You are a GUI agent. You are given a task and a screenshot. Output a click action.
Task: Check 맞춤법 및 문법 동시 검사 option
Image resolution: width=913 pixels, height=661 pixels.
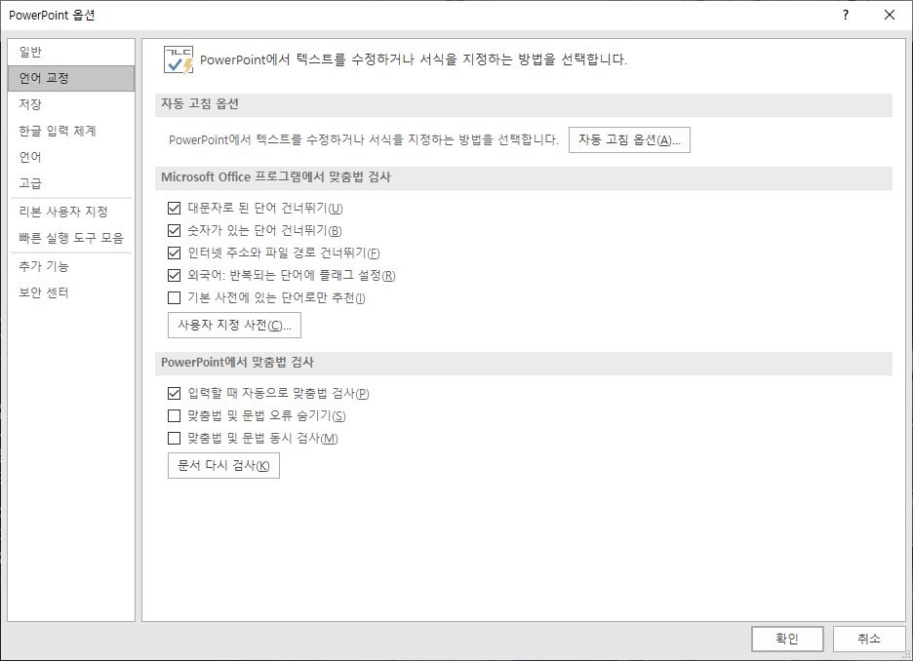174,438
